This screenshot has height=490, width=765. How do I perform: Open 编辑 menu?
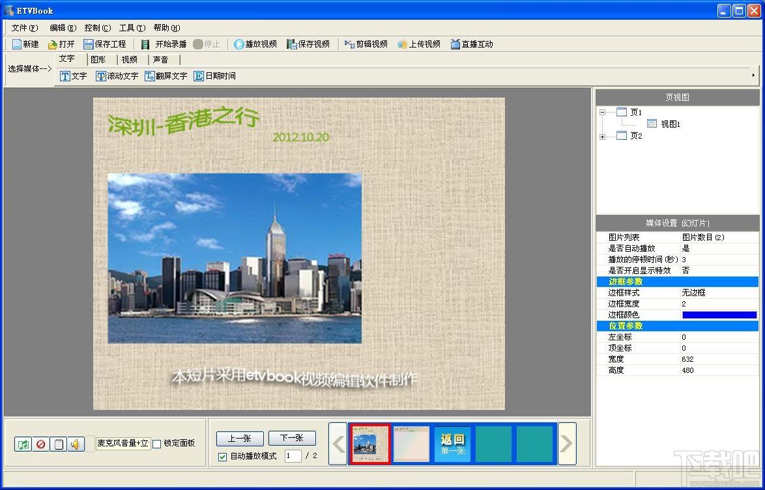coord(63,28)
